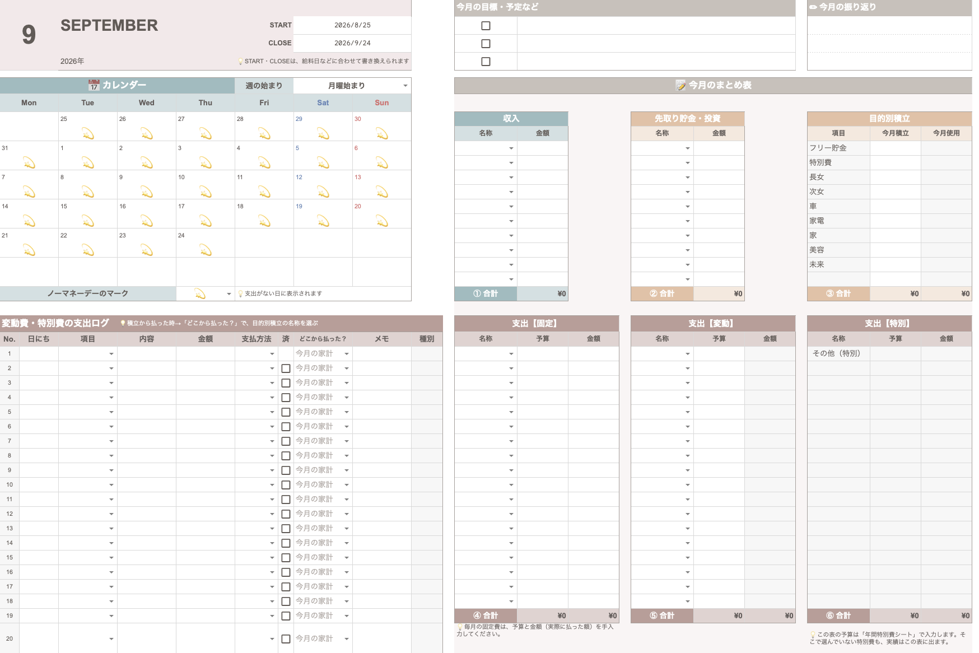Viewport: 979px width, 653px height.
Task: Click the 美容 savings row label
Action: [x=817, y=250]
